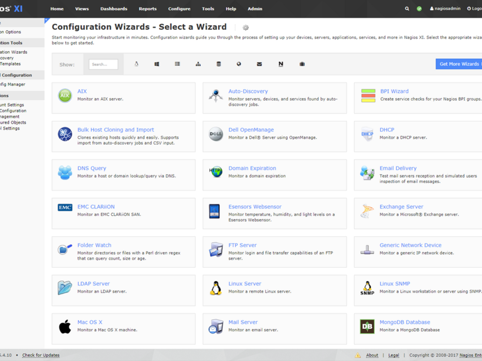Open the Email Delivery wizard link
Image resolution: width=482 pixels, height=361 pixels.
click(398, 168)
